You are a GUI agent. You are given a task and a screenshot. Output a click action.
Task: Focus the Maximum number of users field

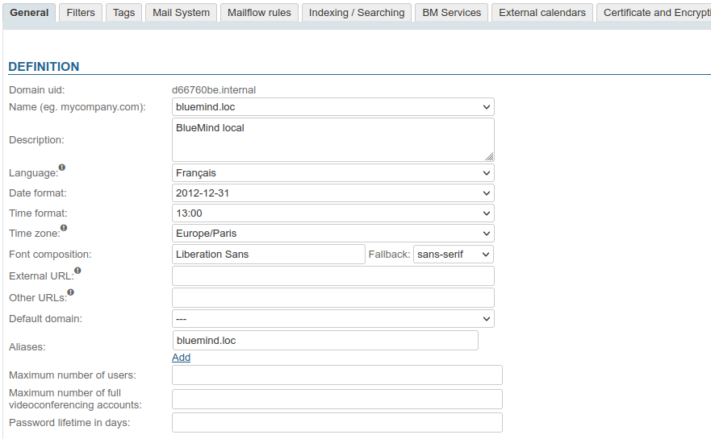pyautogui.click(x=337, y=375)
